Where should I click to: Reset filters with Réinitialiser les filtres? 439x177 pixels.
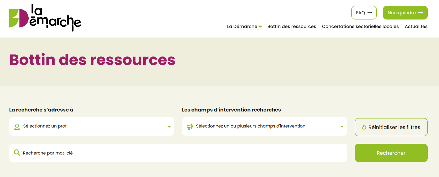pos(391,127)
